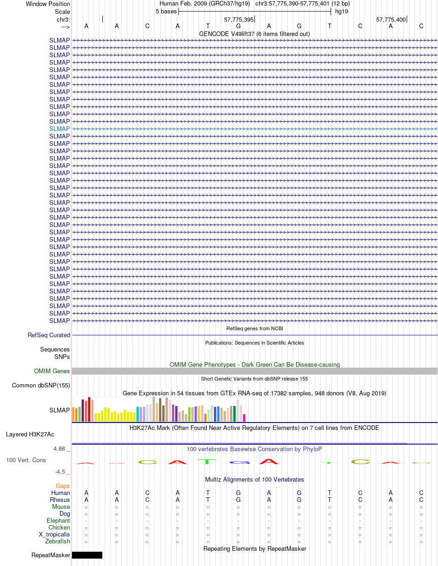Click the 'Rhesus' species label
Image resolution: width=438 pixels, height=566 pixels.
click(x=60, y=500)
